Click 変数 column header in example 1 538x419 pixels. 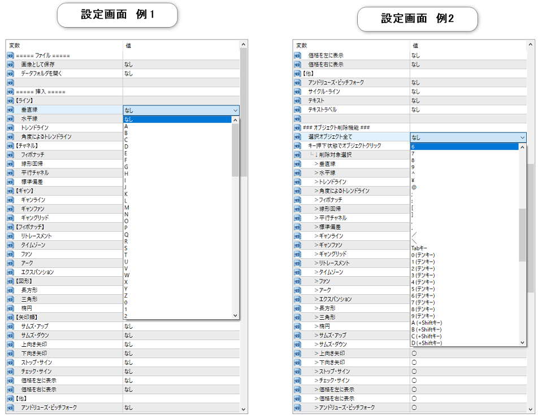click(15, 46)
